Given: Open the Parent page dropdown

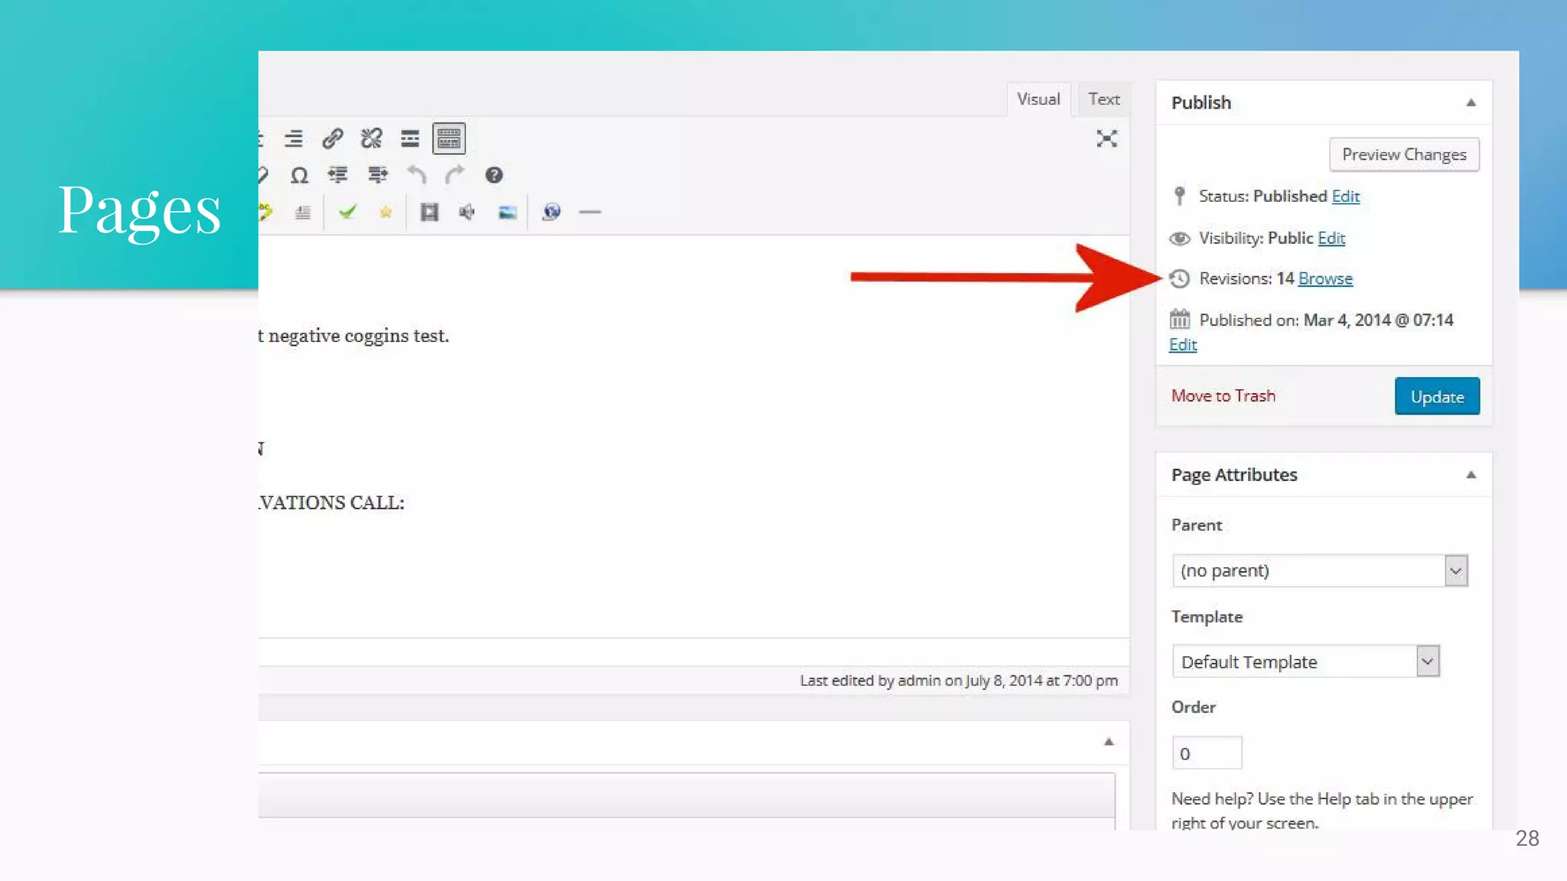Looking at the screenshot, I should click(1319, 571).
